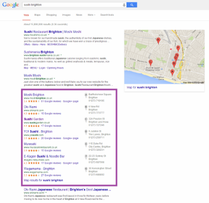Switch to the Images tab

(x=66, y=15)
